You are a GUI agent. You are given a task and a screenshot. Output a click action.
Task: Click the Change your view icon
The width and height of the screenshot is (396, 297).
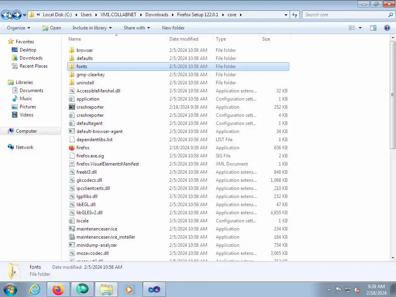coord(352,28)
